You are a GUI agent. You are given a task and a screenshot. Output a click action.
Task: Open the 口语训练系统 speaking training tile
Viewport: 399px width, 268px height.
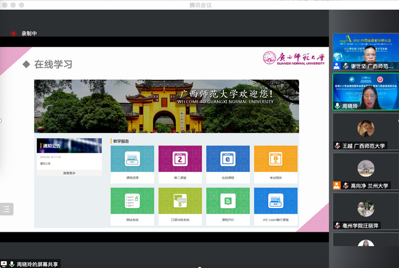180,206
